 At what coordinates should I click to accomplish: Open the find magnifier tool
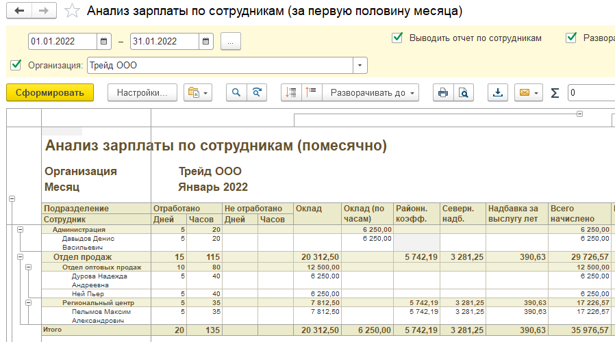click(236, 93)
